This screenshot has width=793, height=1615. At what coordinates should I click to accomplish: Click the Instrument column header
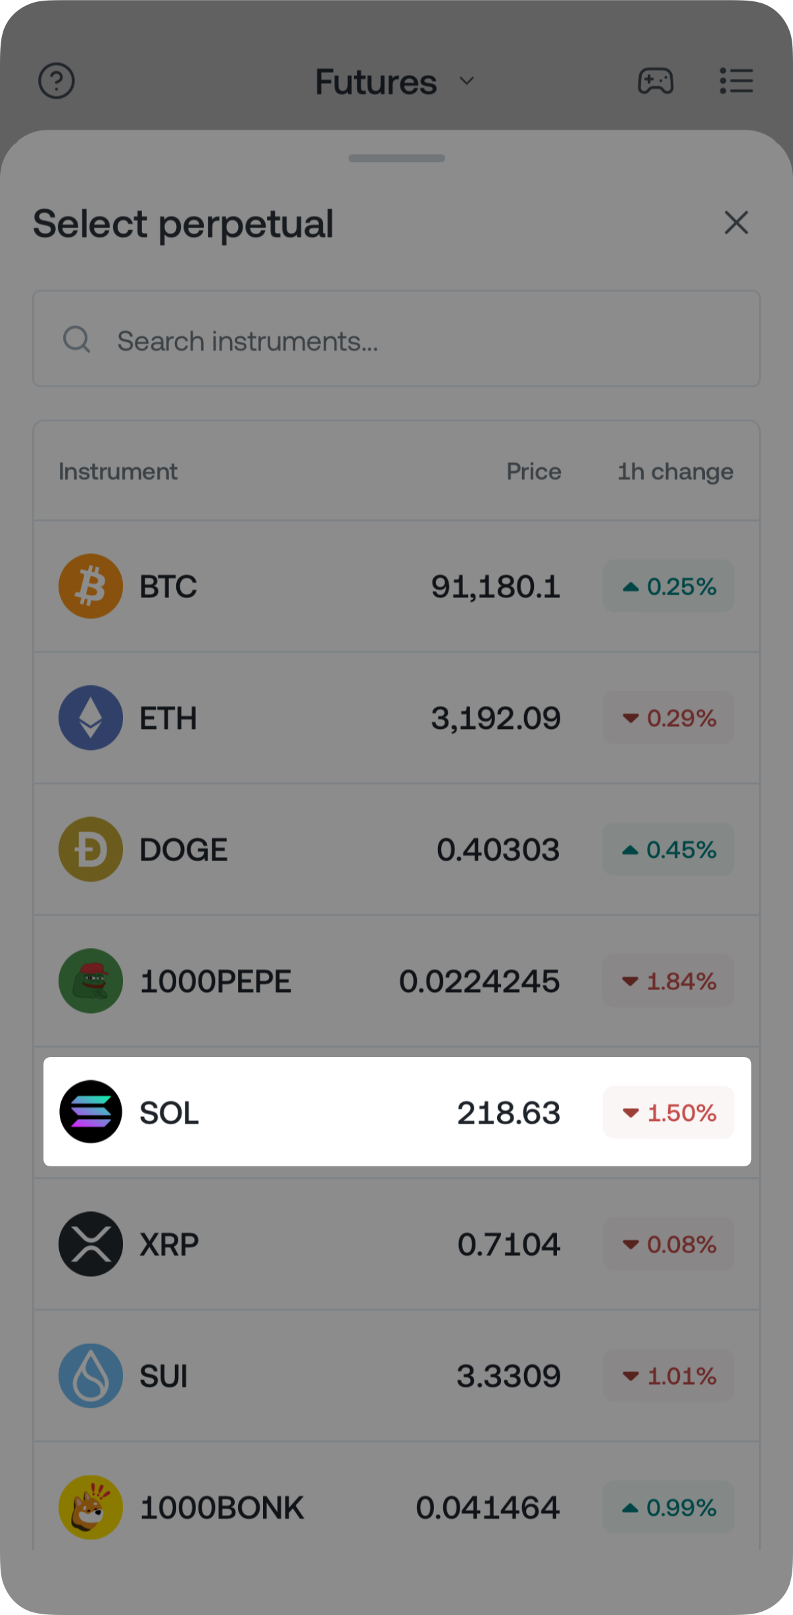tap(118, 472)
